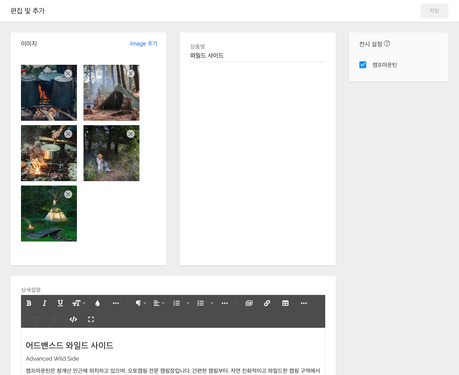The image size is (459, 375).
Task: Expand the paragraph format dropdown
Action: [141, 303]
